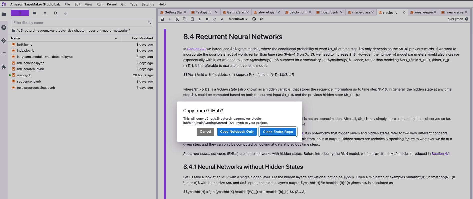Create a new folder with folder-plus icon

pos(34,13)
